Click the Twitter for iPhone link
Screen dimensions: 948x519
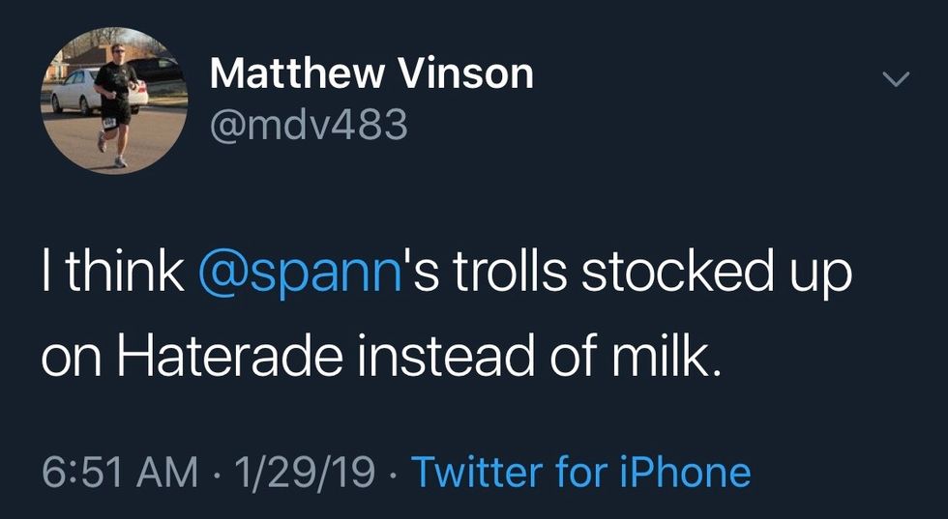(x=581, y=472)
